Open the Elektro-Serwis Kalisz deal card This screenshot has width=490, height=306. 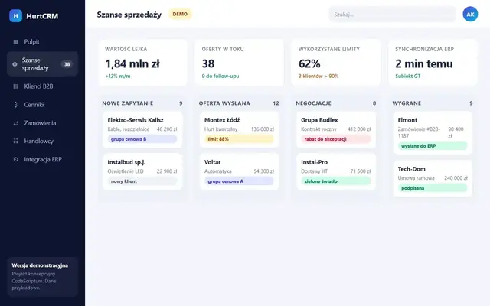coord(142,129)
